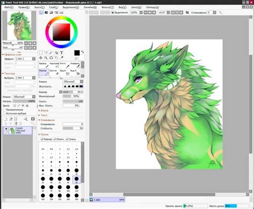This screenshot has width=254, height=209.
Task: Hide Слой1 layer with the eye icon
Action: (6, 129)
